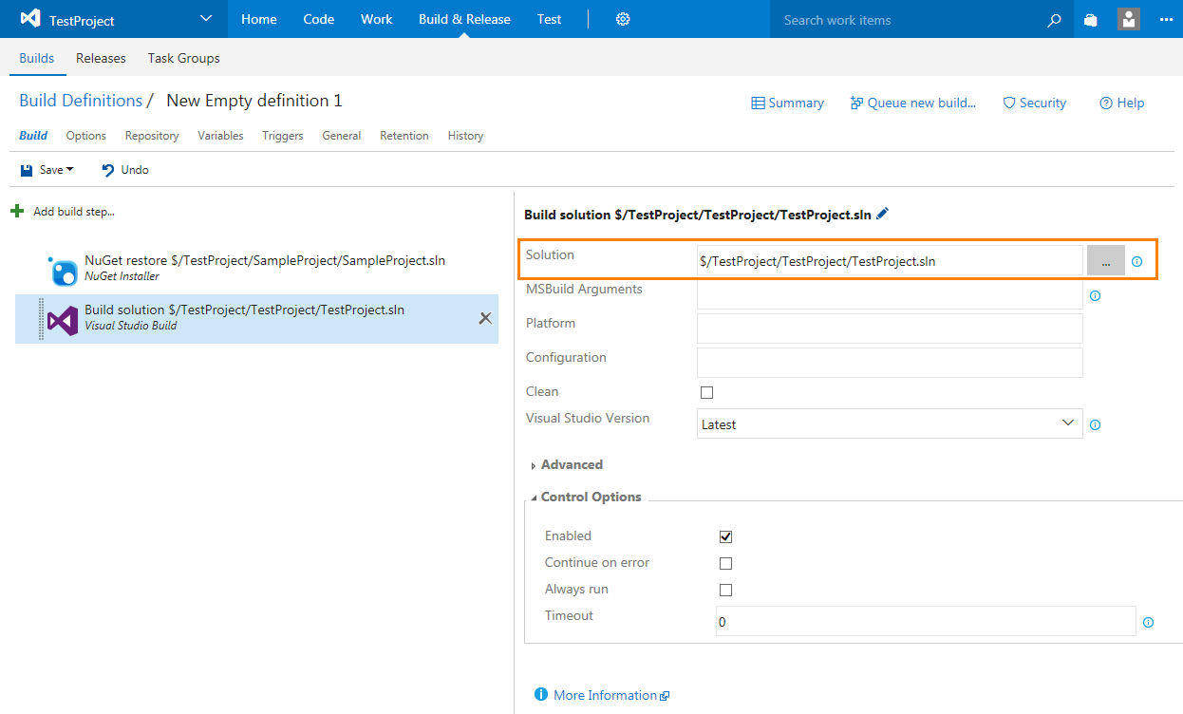The image size is (1183, 714).
Task: Click the green plus Add build step
Action: point(17,211)
